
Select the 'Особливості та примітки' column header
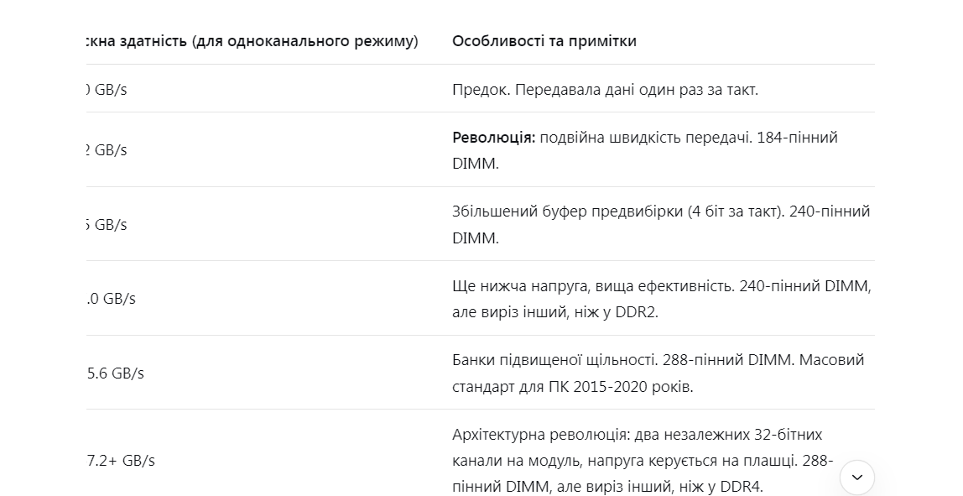pyautogui.click(x=544, y=40)
